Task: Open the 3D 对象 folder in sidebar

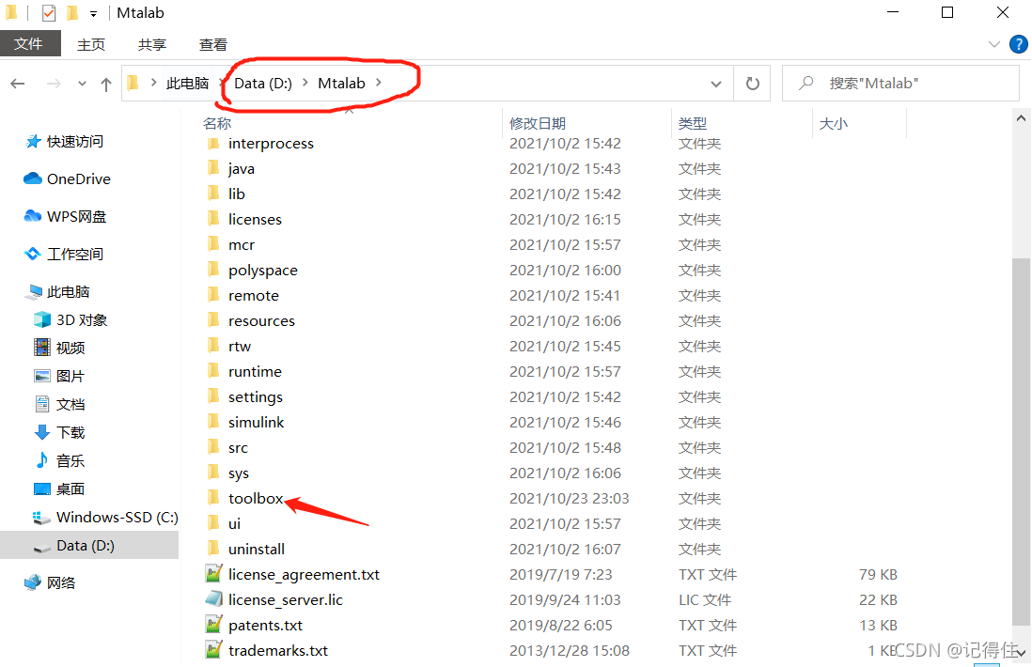Action: [82, 319]
